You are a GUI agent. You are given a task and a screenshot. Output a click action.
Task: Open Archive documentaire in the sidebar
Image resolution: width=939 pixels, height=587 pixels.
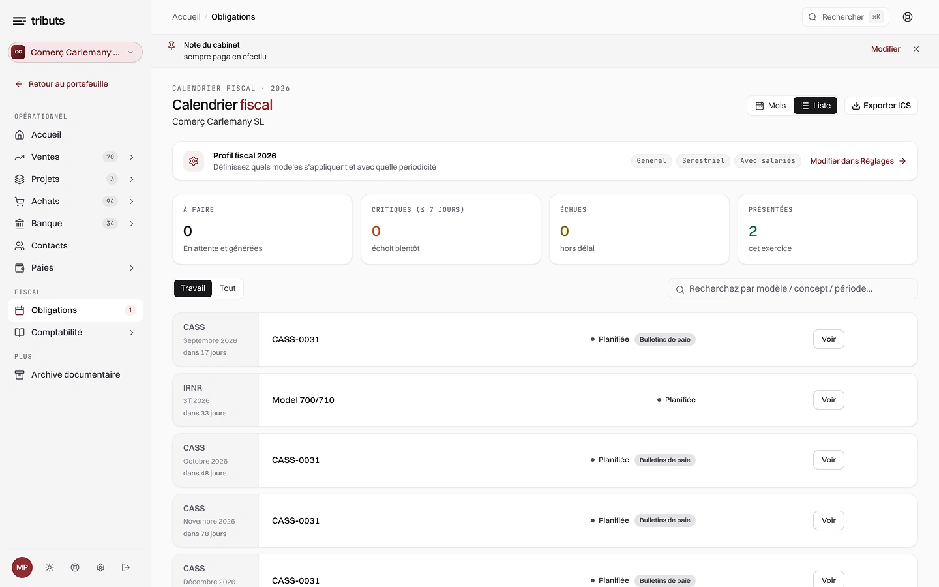pos(75,375)
